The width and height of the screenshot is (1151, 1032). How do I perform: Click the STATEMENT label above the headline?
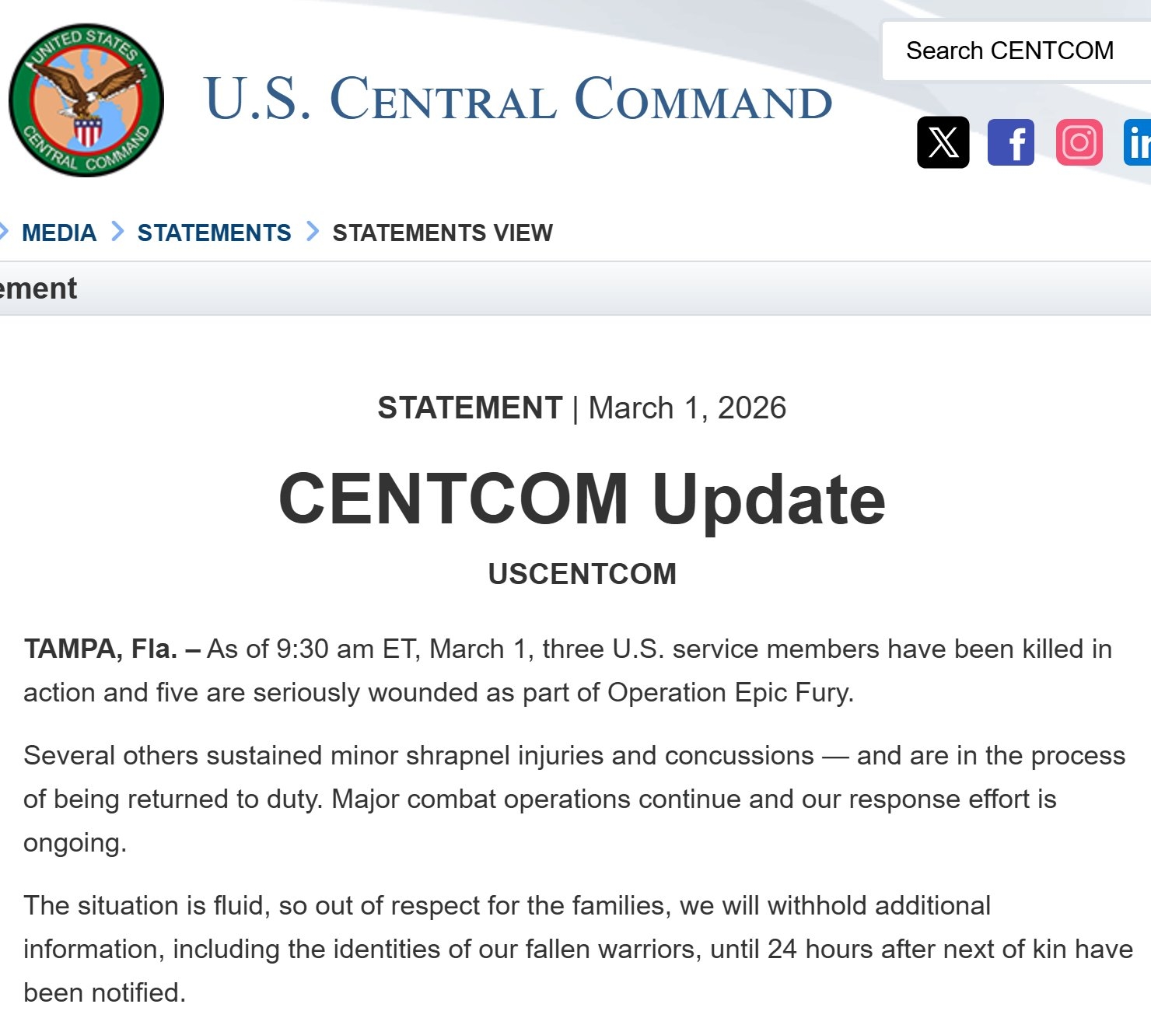[470, 408]
